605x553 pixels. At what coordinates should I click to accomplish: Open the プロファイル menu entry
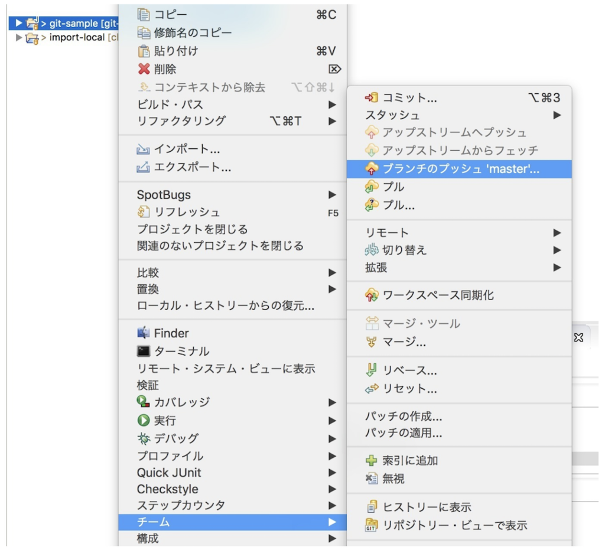click(x=233, y=456)
